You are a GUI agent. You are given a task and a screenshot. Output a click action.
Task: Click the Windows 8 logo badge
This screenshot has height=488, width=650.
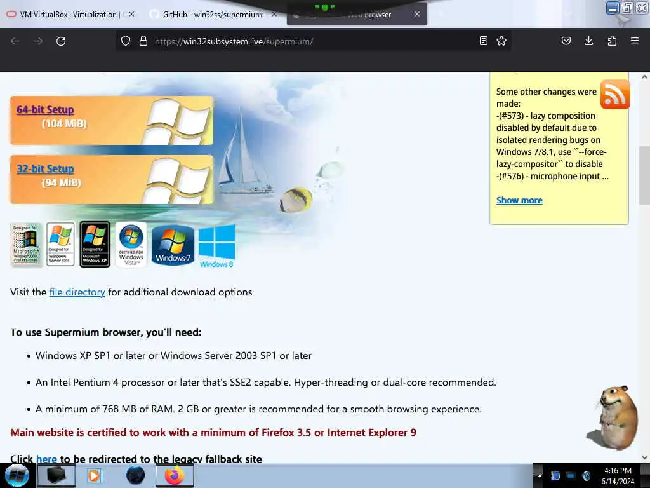coord(217,246)
